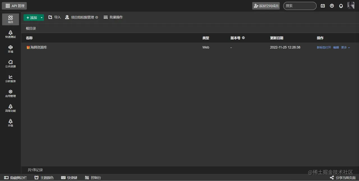Focus the 搜索 search box
The image size is (359, 181).
click(300, 6)
